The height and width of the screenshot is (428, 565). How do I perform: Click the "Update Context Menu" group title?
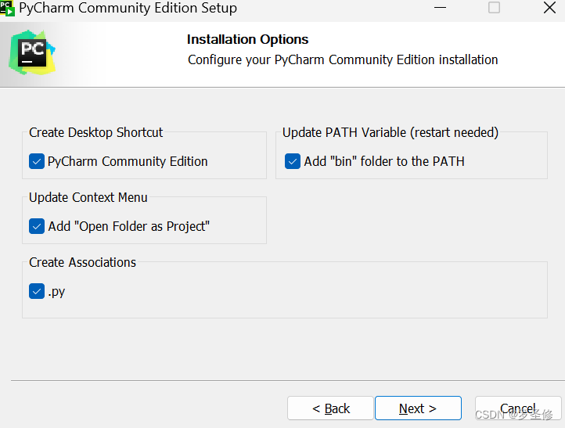(88, 197)
